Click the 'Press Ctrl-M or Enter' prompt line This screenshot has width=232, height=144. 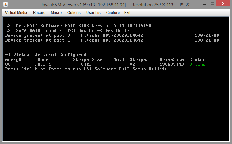pos(88,69)
